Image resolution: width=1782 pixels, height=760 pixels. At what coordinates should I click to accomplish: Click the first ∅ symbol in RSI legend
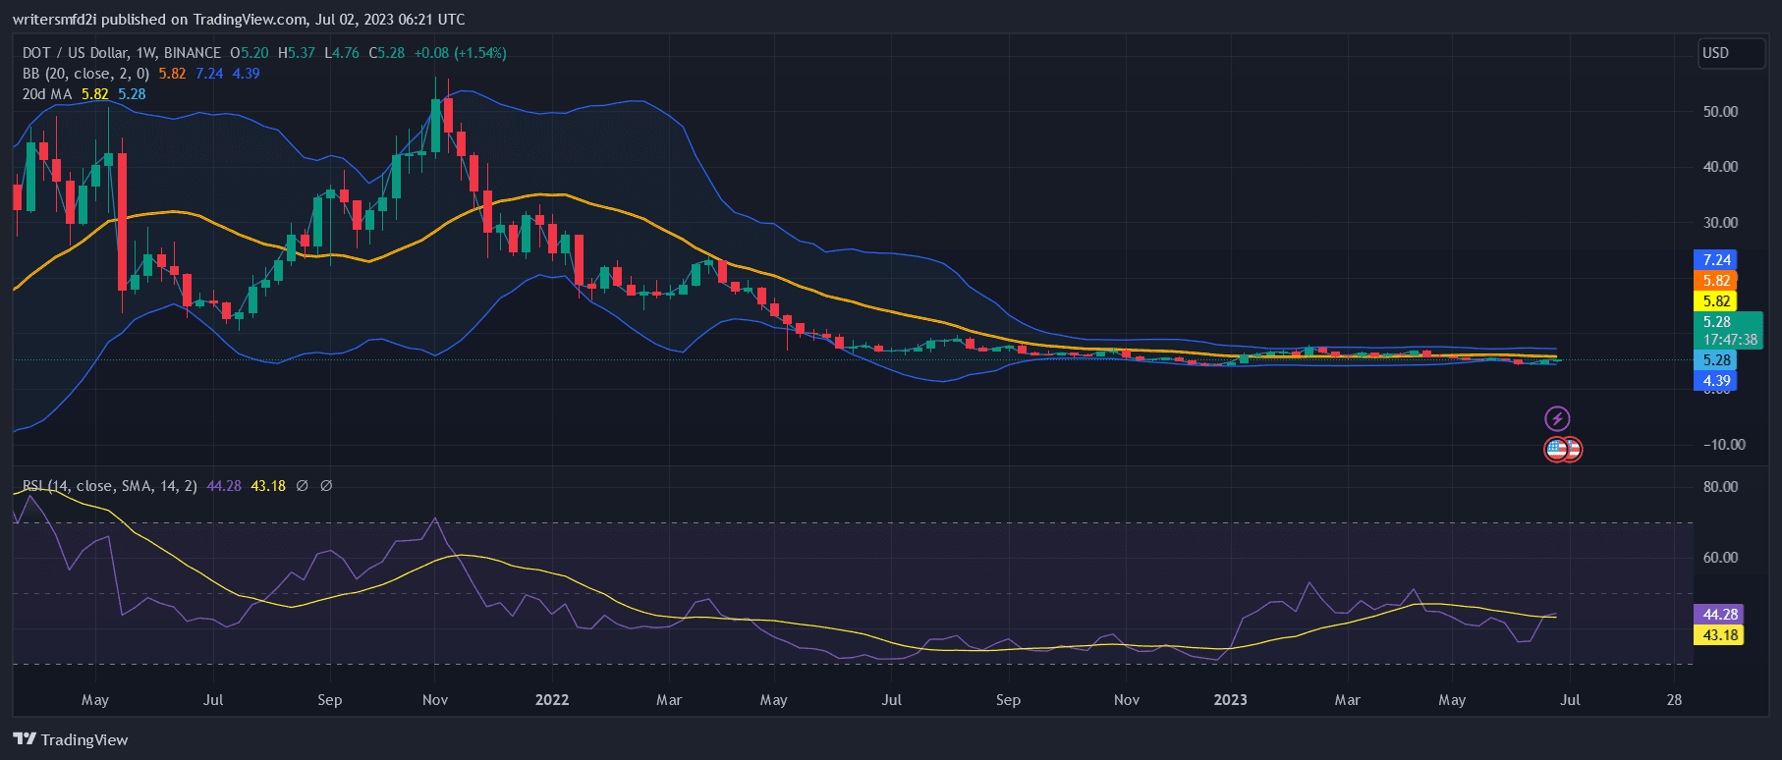[302, 486]
